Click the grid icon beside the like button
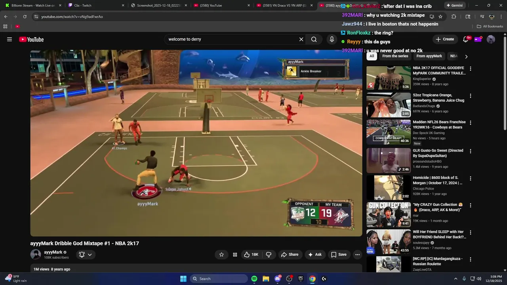The image size is (507, 285). [235, 255]
